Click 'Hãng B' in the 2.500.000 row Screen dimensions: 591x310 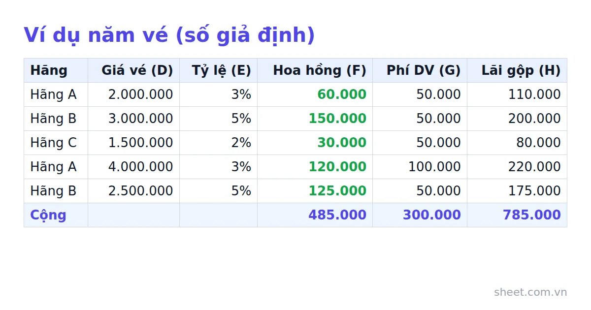[x=56, y=191]
